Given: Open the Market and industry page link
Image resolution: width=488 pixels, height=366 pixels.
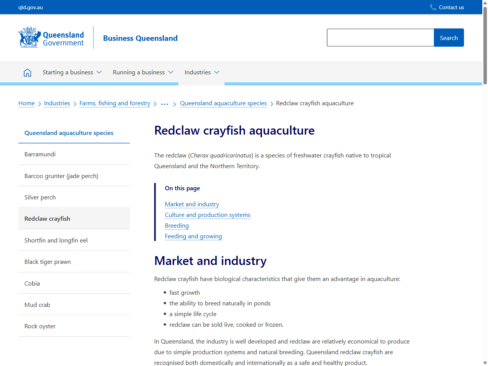Looking at the screenshot, I should tap(192, 204).
